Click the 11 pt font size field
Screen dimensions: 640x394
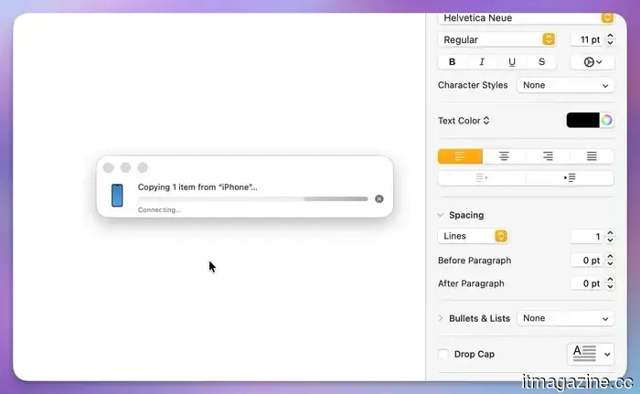point(587,39)
